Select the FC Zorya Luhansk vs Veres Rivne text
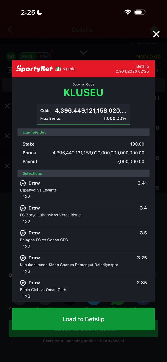This screenshot has height=362, width=167. [50, 215]
